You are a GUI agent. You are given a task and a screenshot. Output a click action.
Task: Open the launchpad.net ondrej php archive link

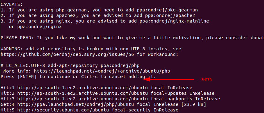(x=102, y=71)
